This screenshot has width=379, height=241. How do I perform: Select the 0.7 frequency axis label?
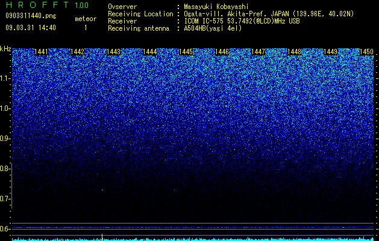(5, 199)
